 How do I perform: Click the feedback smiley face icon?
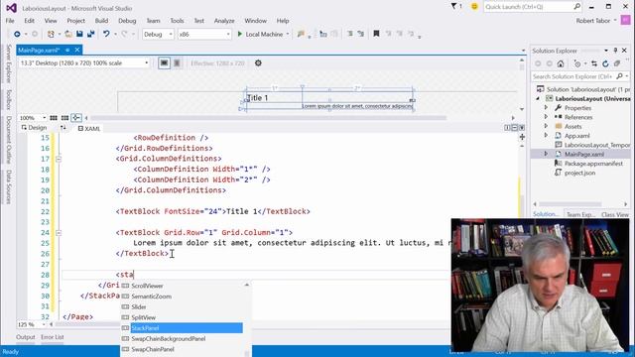click(474, 7)
